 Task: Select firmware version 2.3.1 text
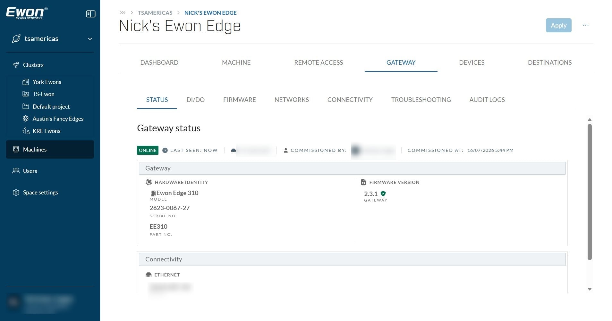(371, 194)
